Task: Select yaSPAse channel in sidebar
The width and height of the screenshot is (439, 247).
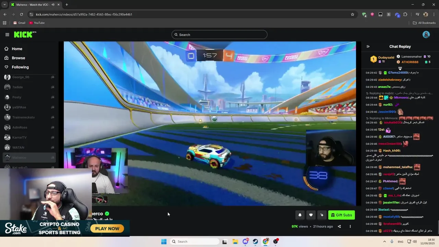Action: point(29,107)
